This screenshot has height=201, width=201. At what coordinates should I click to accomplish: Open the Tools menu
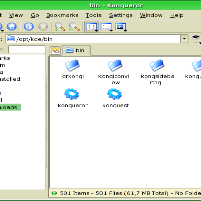(x=93, y=15)
